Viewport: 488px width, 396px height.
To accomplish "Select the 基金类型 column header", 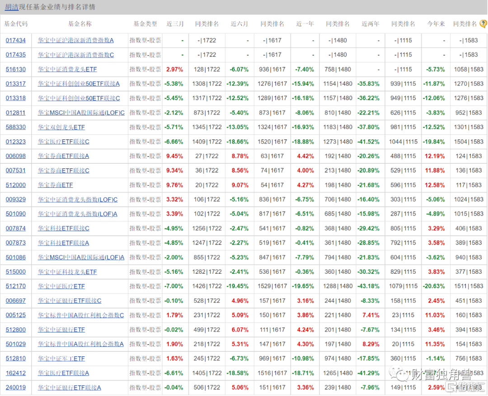I will tap(145, 24).
